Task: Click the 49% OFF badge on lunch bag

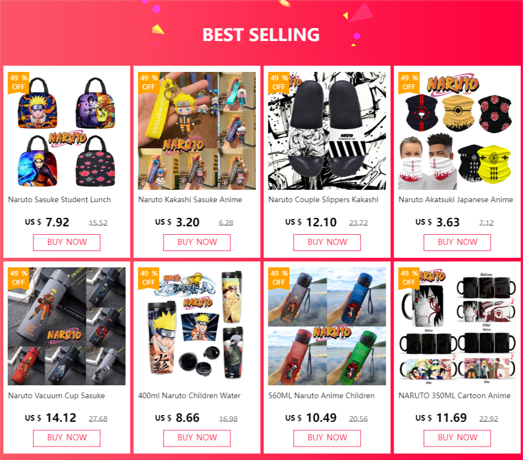Action: [19, 83]
